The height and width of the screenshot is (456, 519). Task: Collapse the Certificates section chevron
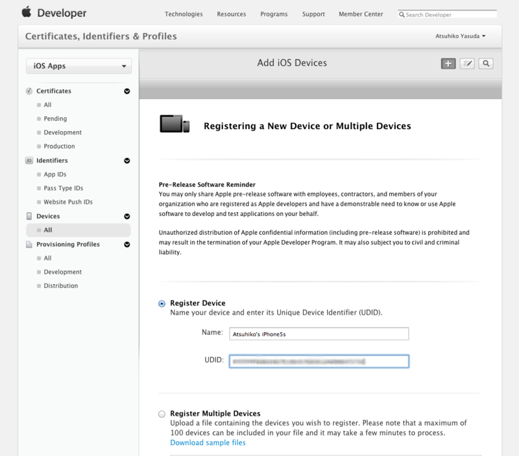(127, 91)
